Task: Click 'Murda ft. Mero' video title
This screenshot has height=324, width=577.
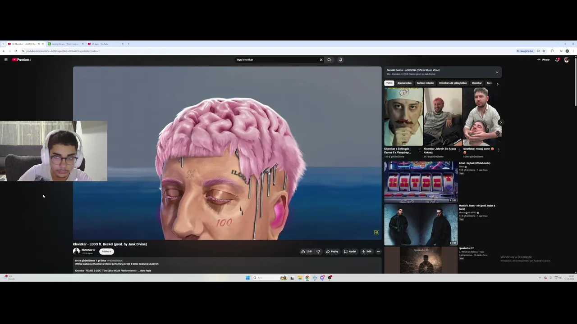Action: tap(477, 207)
